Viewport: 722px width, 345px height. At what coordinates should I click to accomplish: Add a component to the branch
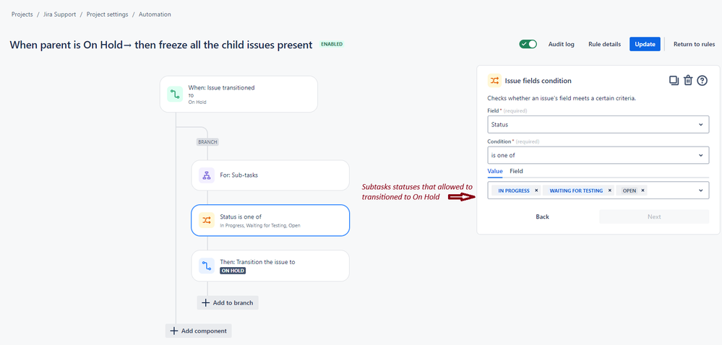228,302
